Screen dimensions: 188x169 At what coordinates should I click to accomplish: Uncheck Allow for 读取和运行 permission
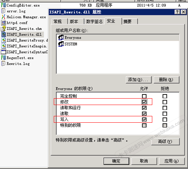[x=144, y=108]
